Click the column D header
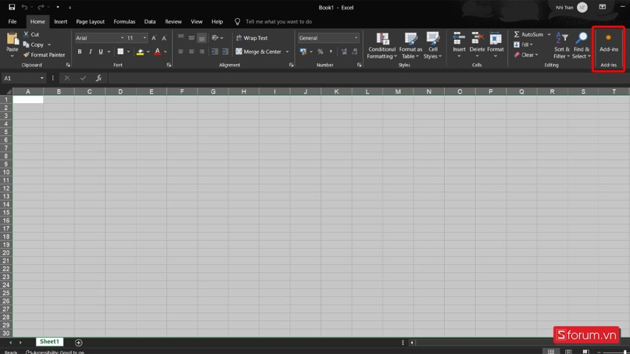The height and width of the screenshot is (354, 630). click(x=121, y=92)
